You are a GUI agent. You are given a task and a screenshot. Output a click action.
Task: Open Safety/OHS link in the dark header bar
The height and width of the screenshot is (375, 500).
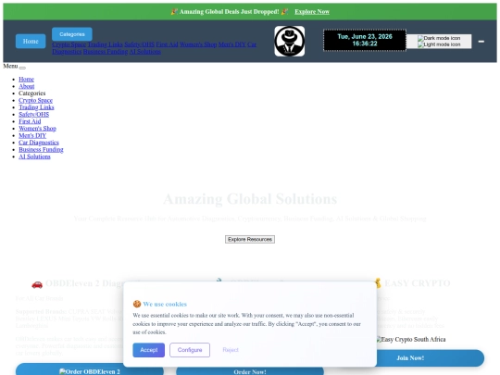pyautogui.click(x=139, y=44)
